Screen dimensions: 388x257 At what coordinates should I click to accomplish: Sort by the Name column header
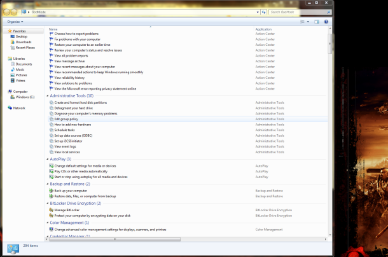(x=53, y=29)
